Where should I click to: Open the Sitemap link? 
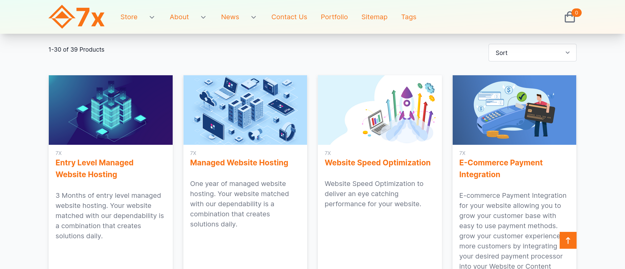pyautogui.click(x=374, y=17)
